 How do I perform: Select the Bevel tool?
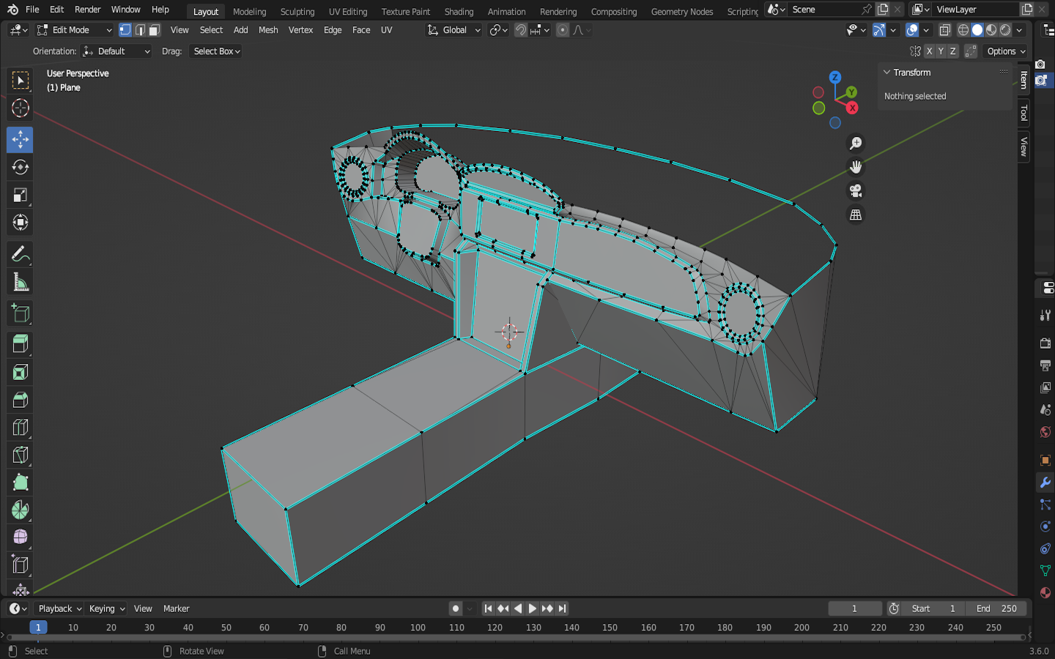20,400
